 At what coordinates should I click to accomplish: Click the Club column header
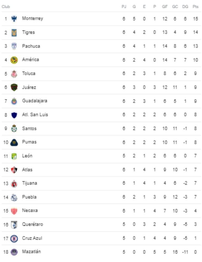(x=6, y=7)
